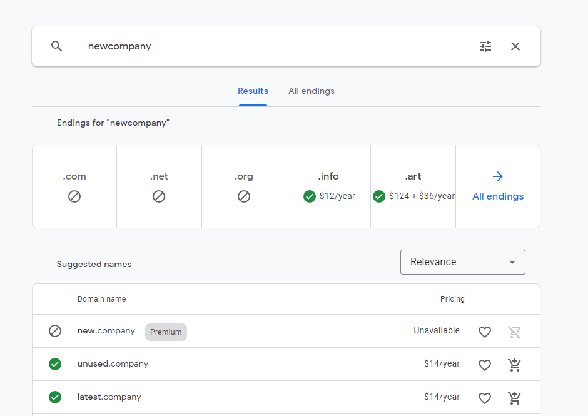Favorite latest.company with the heart icon
This screenshot has width=588, height=416.
pos(485,398)
